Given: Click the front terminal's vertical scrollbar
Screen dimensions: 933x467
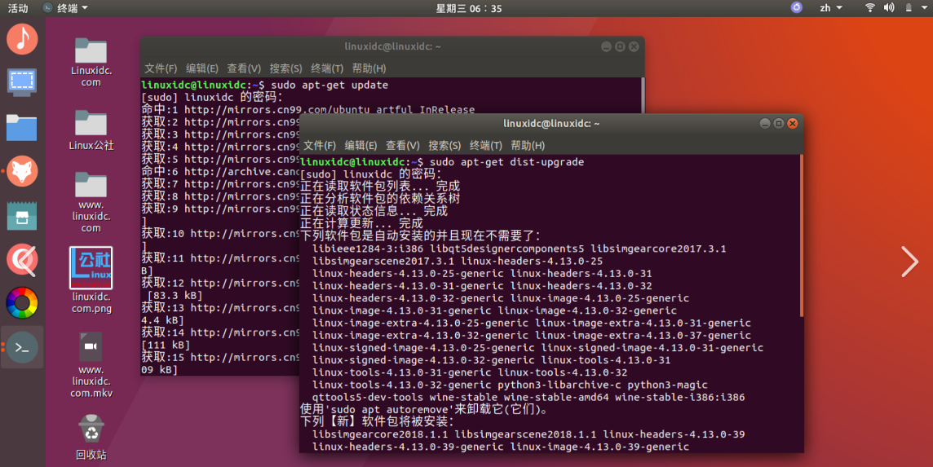Looking at the screenshot, I should (x=802, y=236).
